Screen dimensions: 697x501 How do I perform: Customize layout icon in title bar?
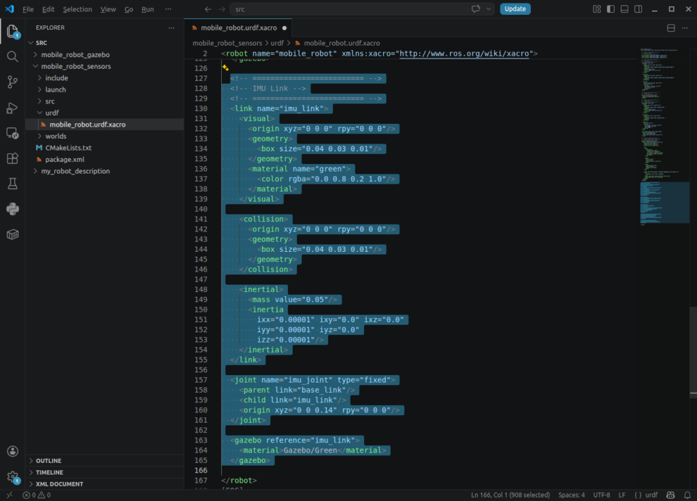[597, 9]
